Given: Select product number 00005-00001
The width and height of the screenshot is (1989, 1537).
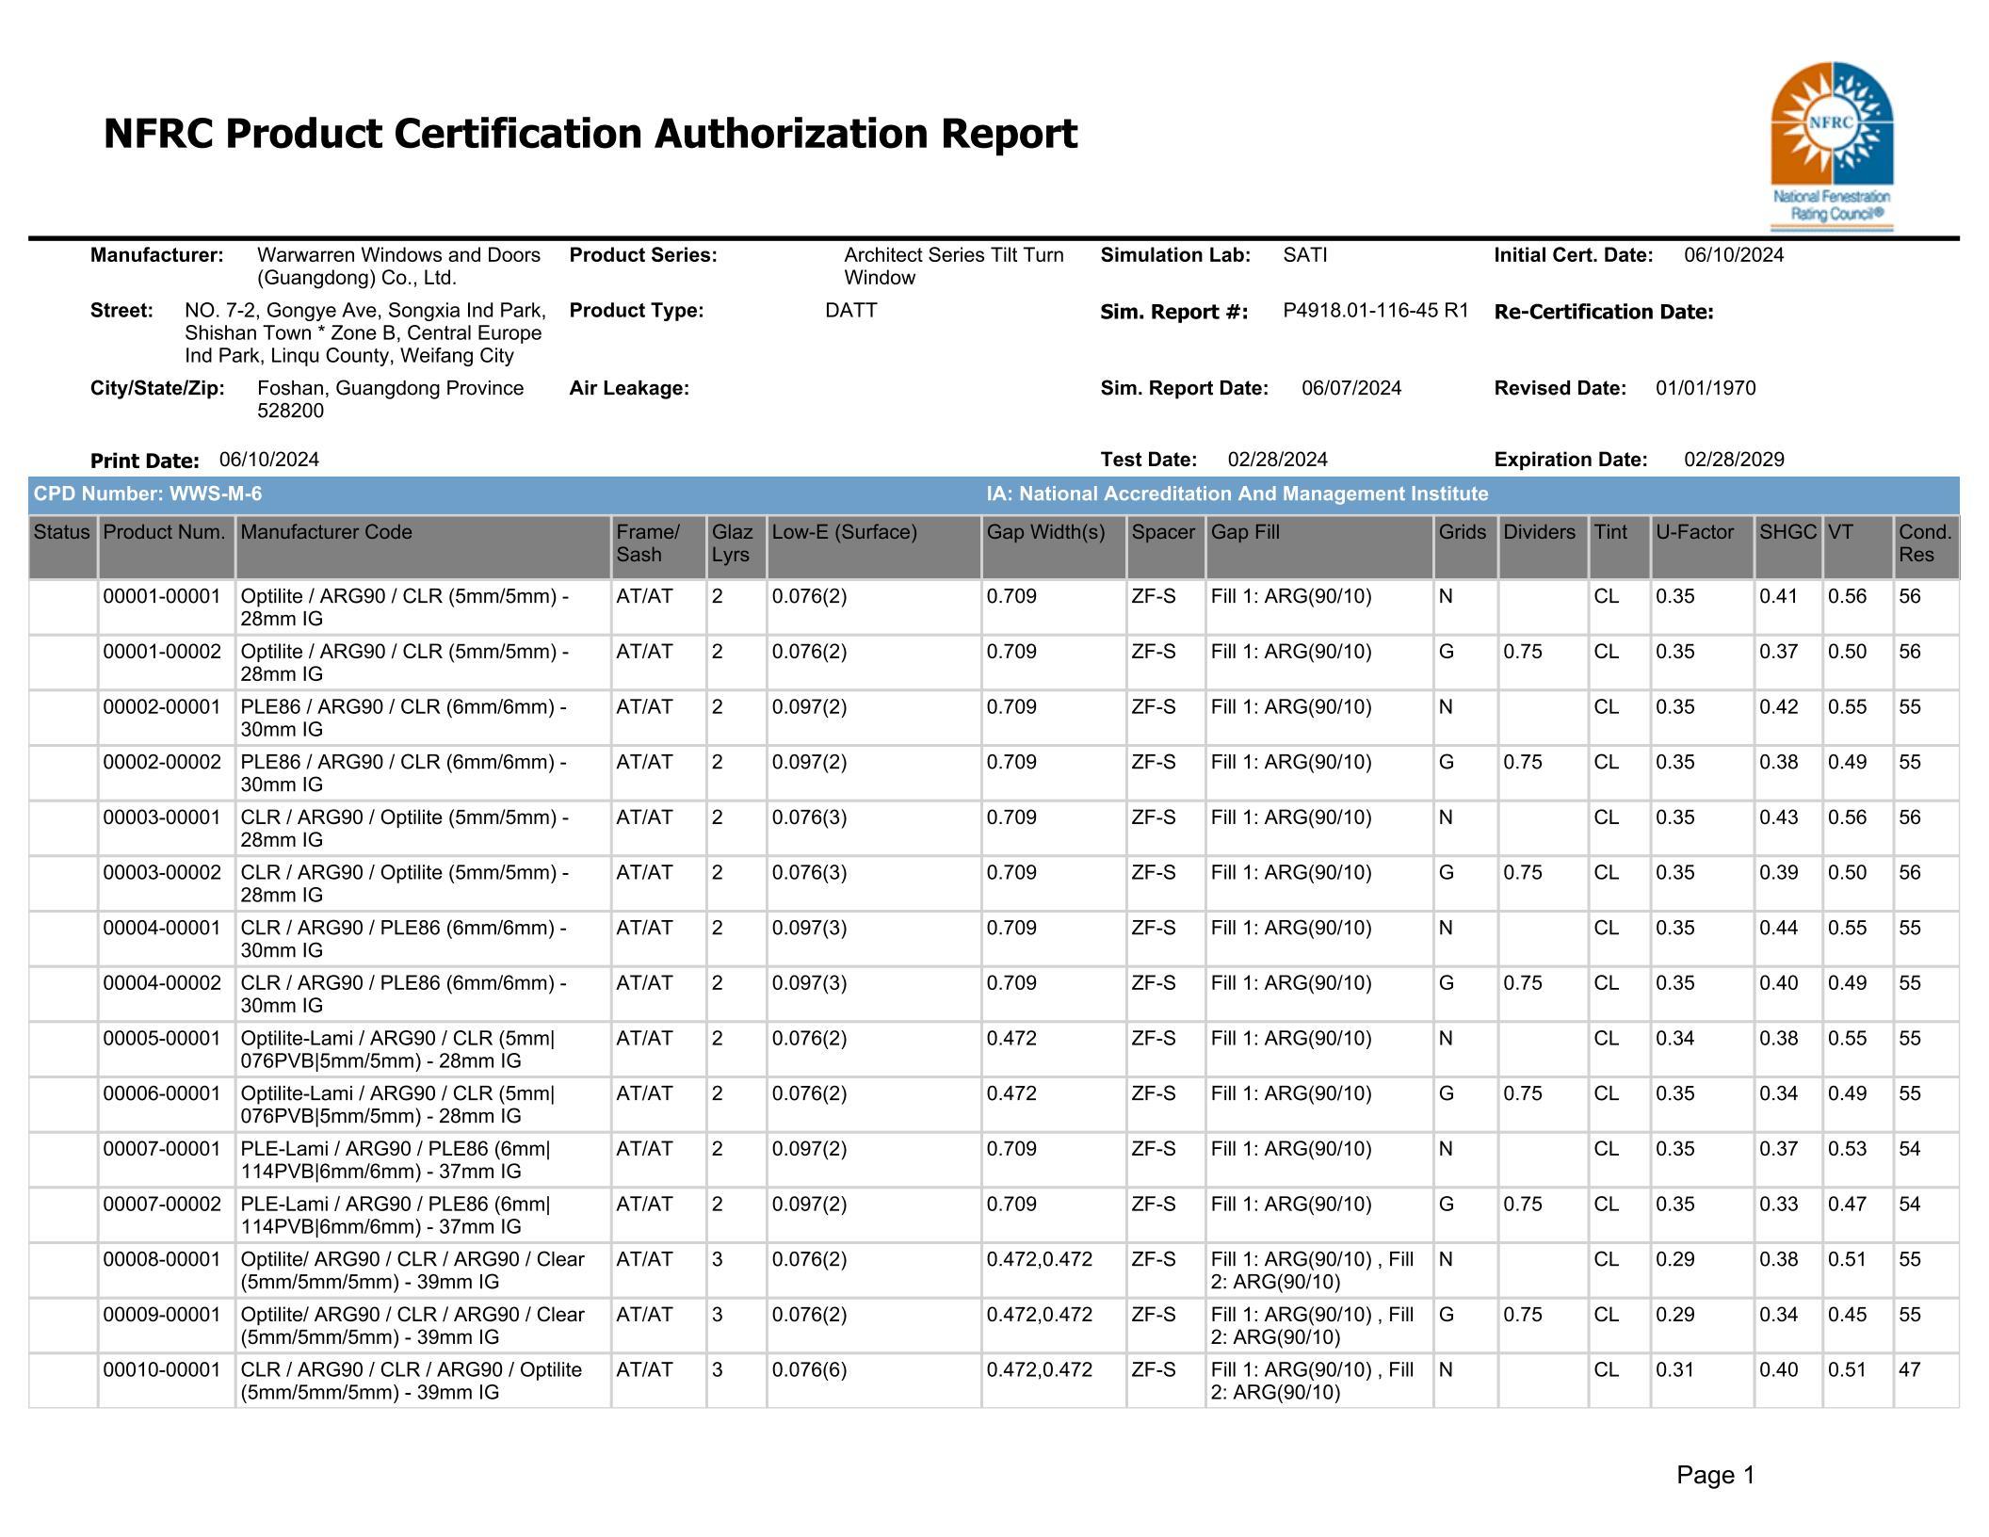Looking at the screenshot, I should pyautogui.click(x=162, y=1039).
